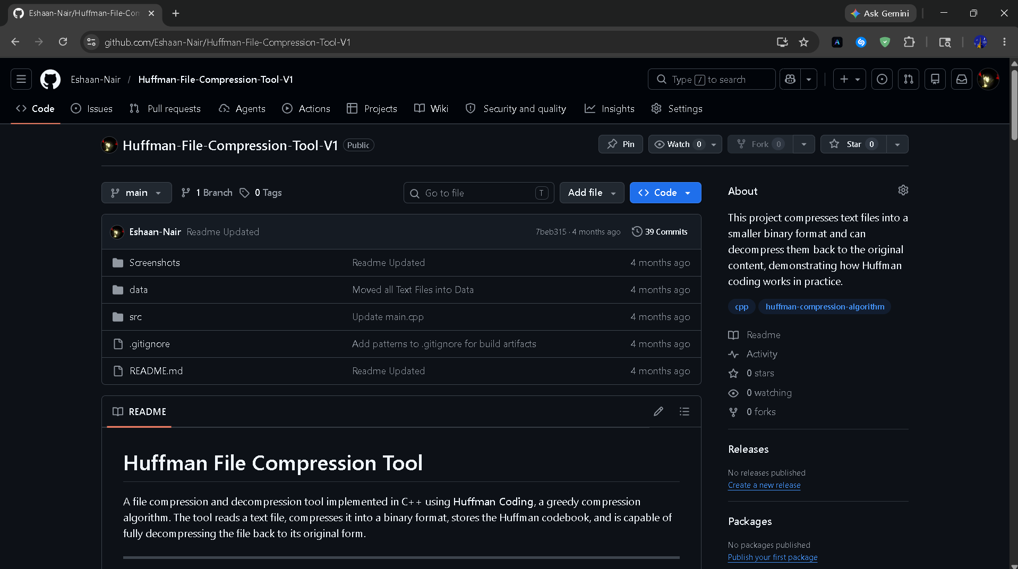
Task: Switch to the Pull requests tab
Action: click(165, 108)
